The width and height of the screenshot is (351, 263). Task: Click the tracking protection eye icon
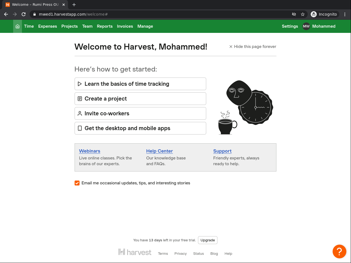(294, 14)
